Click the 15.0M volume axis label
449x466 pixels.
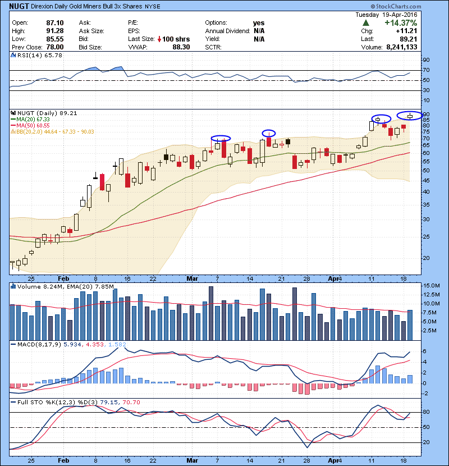point(431,286)
